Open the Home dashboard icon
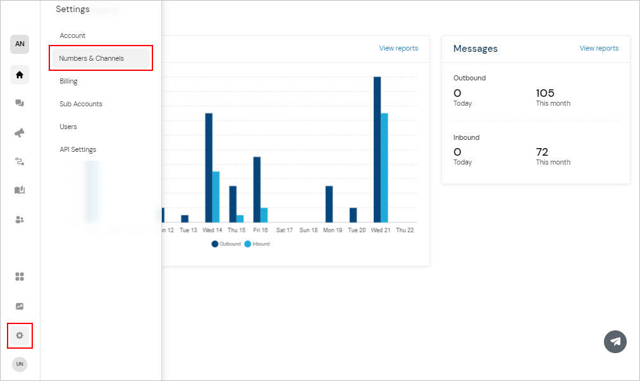The width and height of the screenshot is (640, 381). point(19,74)
